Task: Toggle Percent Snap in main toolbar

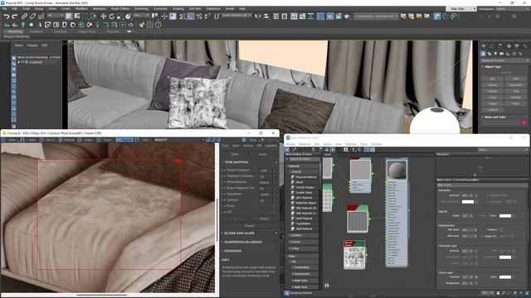Action: pyautogui.click(x=199, y=17)
